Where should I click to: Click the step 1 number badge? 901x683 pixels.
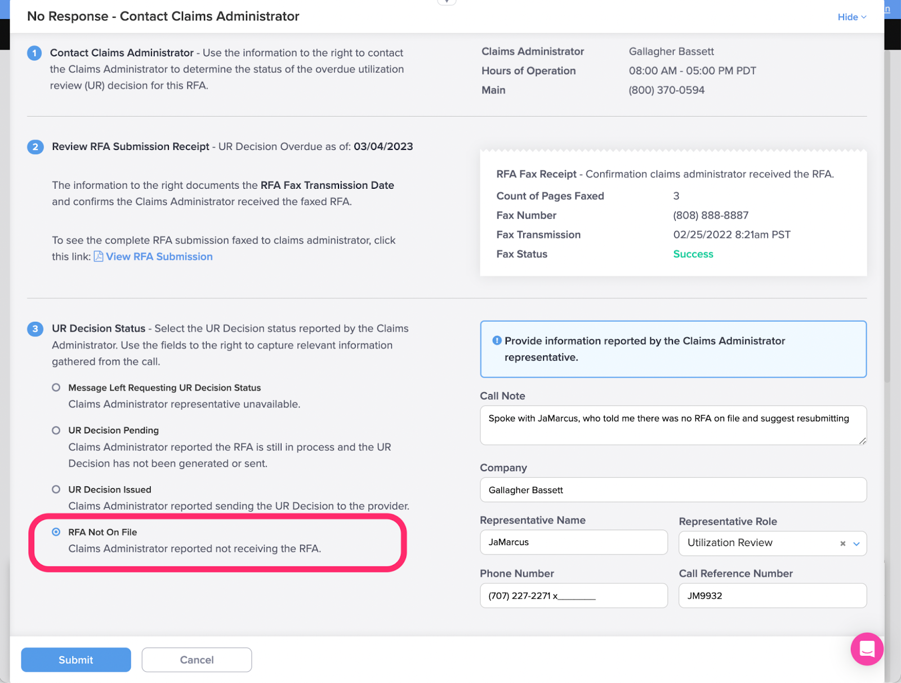point(34,53)
